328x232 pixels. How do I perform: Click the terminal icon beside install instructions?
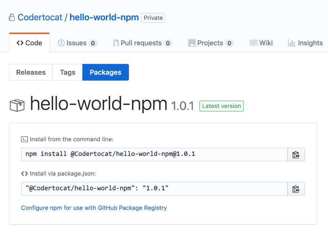coord(24,139)
